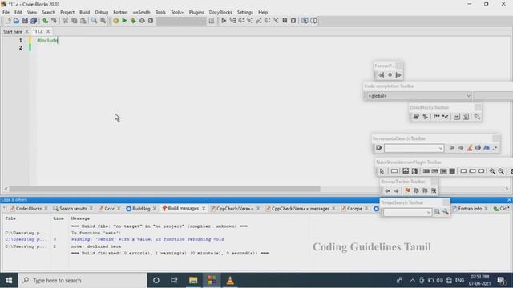This screenshot has width=513, height=288.
Task: Close the *11.c editor tab
Action: [48, 31]
